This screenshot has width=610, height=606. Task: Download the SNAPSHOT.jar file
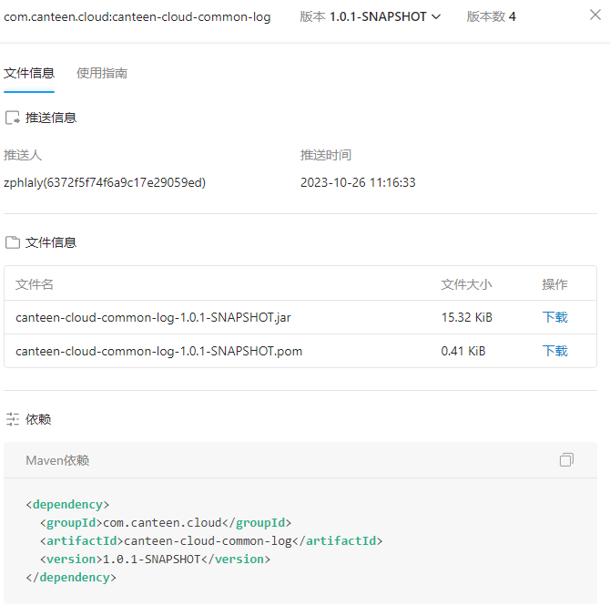point(554,317)
